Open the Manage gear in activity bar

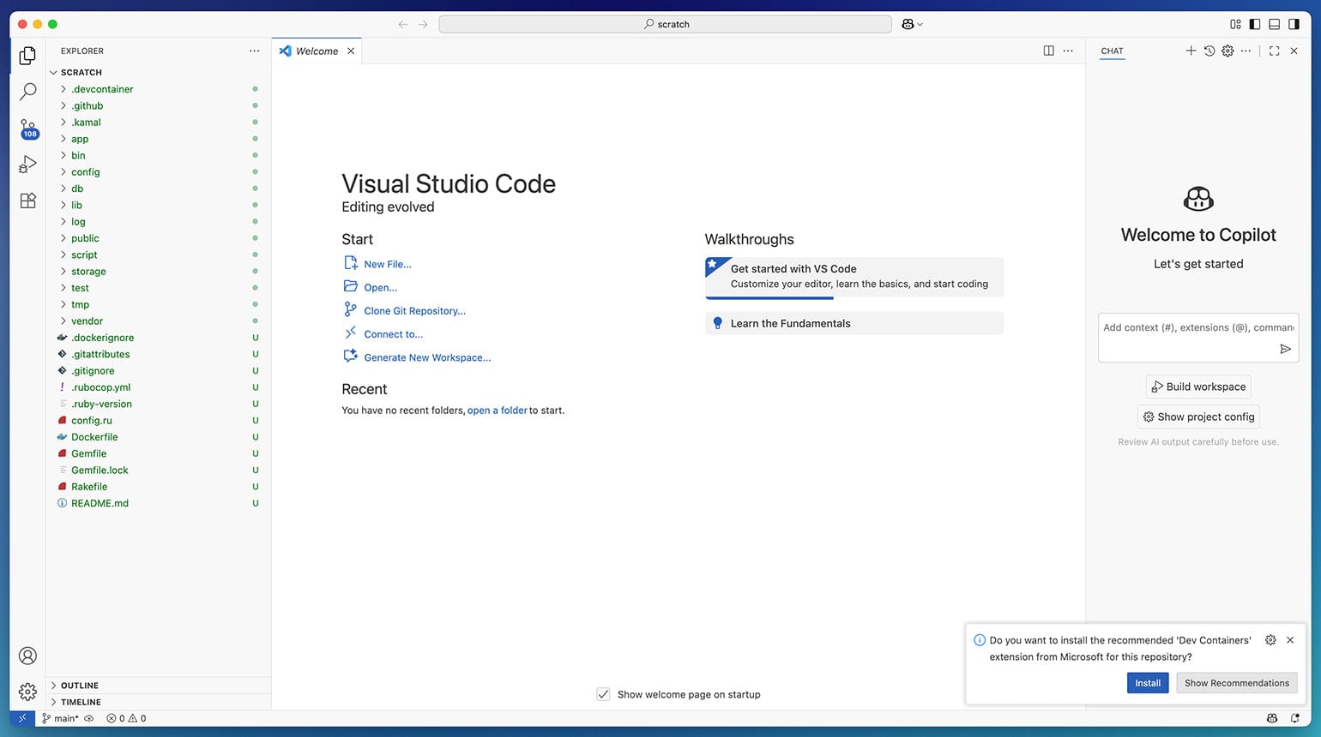coord(27,692)
